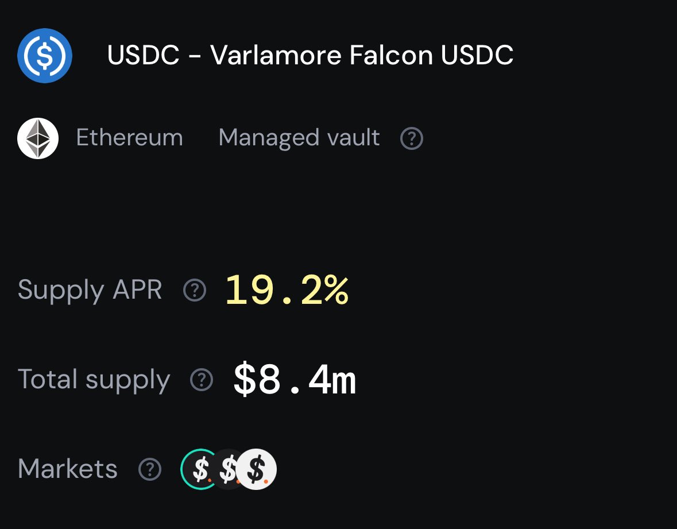Open the help tooltip beside Managed vault
The height and width of the screenshot is (529, 677).
(x=412, y=138)
